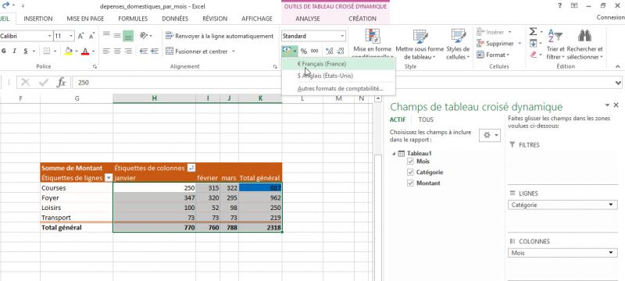Open Styles de cellules gallery
625x281 pixels.
(x=458, y=44)
